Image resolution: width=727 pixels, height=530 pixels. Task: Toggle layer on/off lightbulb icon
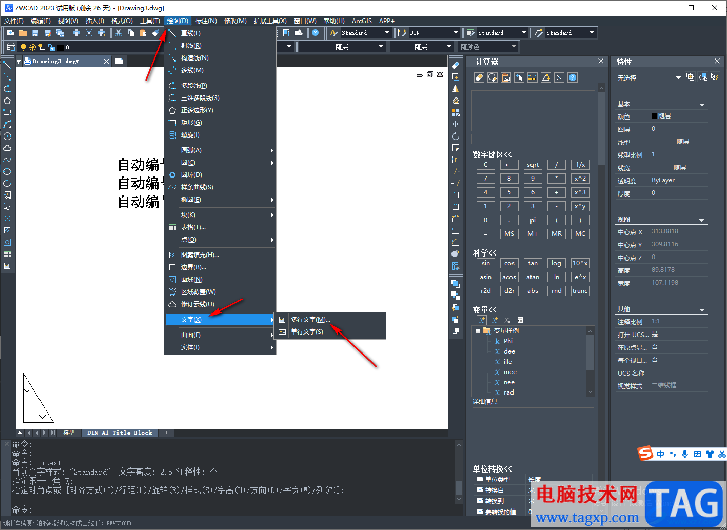(x=23, y=47)
